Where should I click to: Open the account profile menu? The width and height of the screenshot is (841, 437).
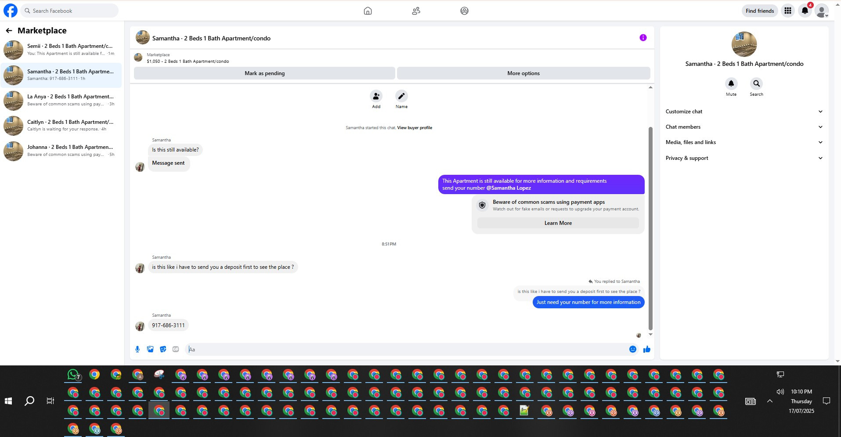click(x=821, y=11)
